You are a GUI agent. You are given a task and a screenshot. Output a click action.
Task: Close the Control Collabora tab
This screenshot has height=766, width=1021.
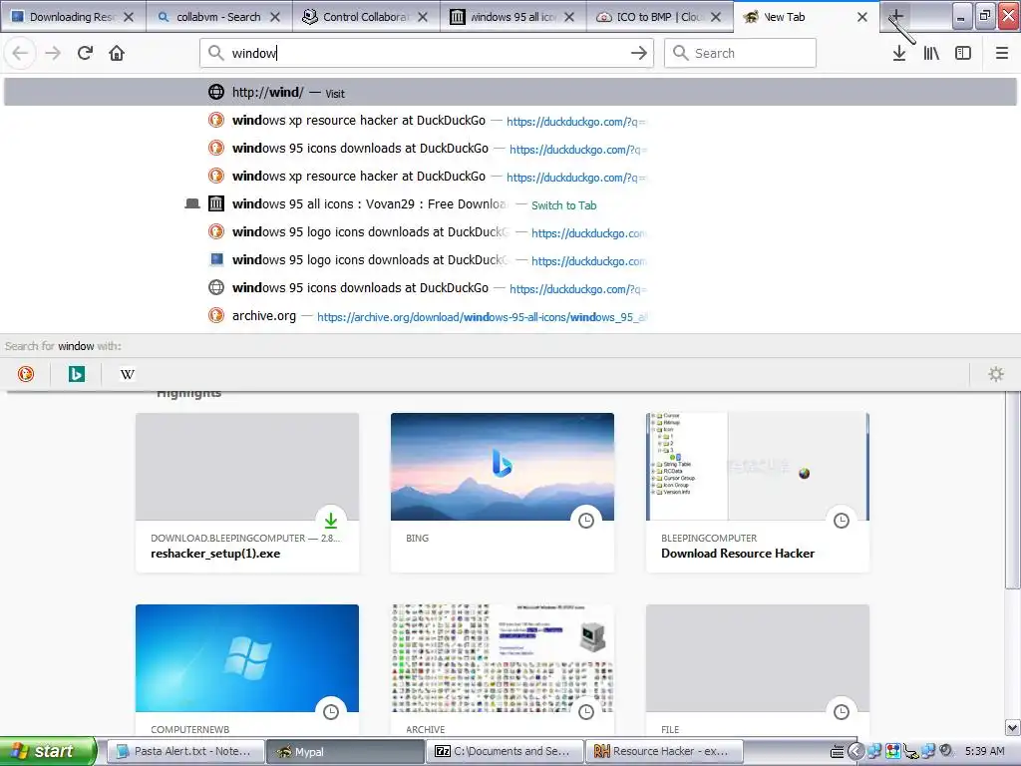[423, 17]
